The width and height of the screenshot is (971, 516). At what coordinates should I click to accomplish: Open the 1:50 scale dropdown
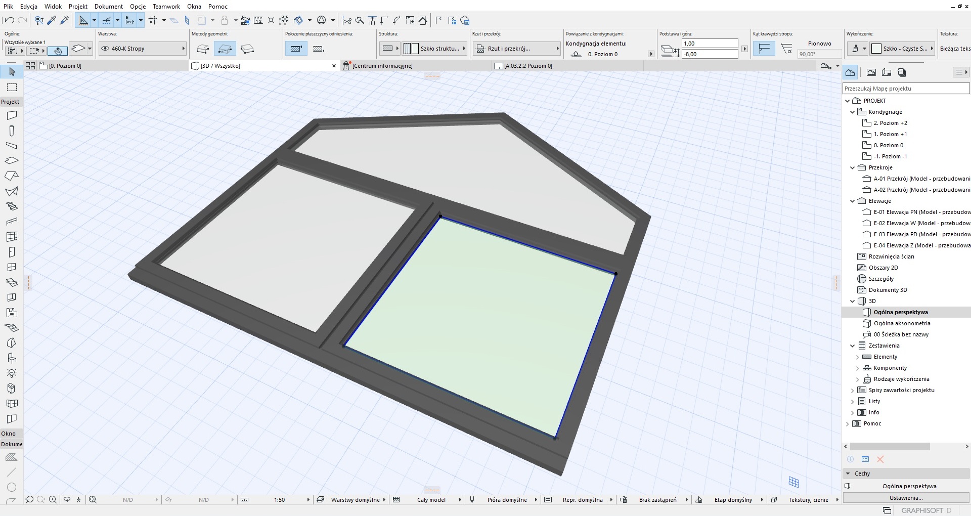pos(276,499)
